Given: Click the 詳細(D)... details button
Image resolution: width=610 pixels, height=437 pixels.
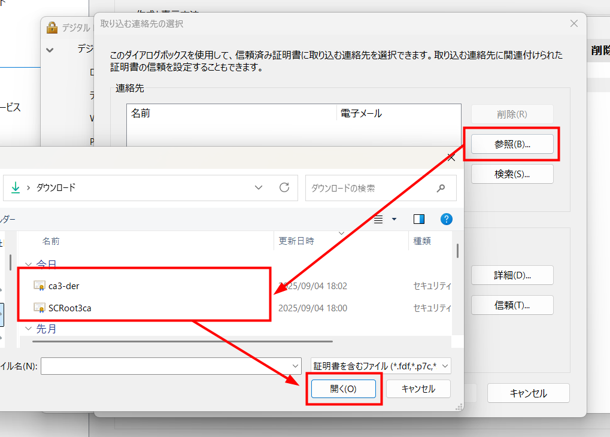Looking at the screenshot, I should coord(512,275).
